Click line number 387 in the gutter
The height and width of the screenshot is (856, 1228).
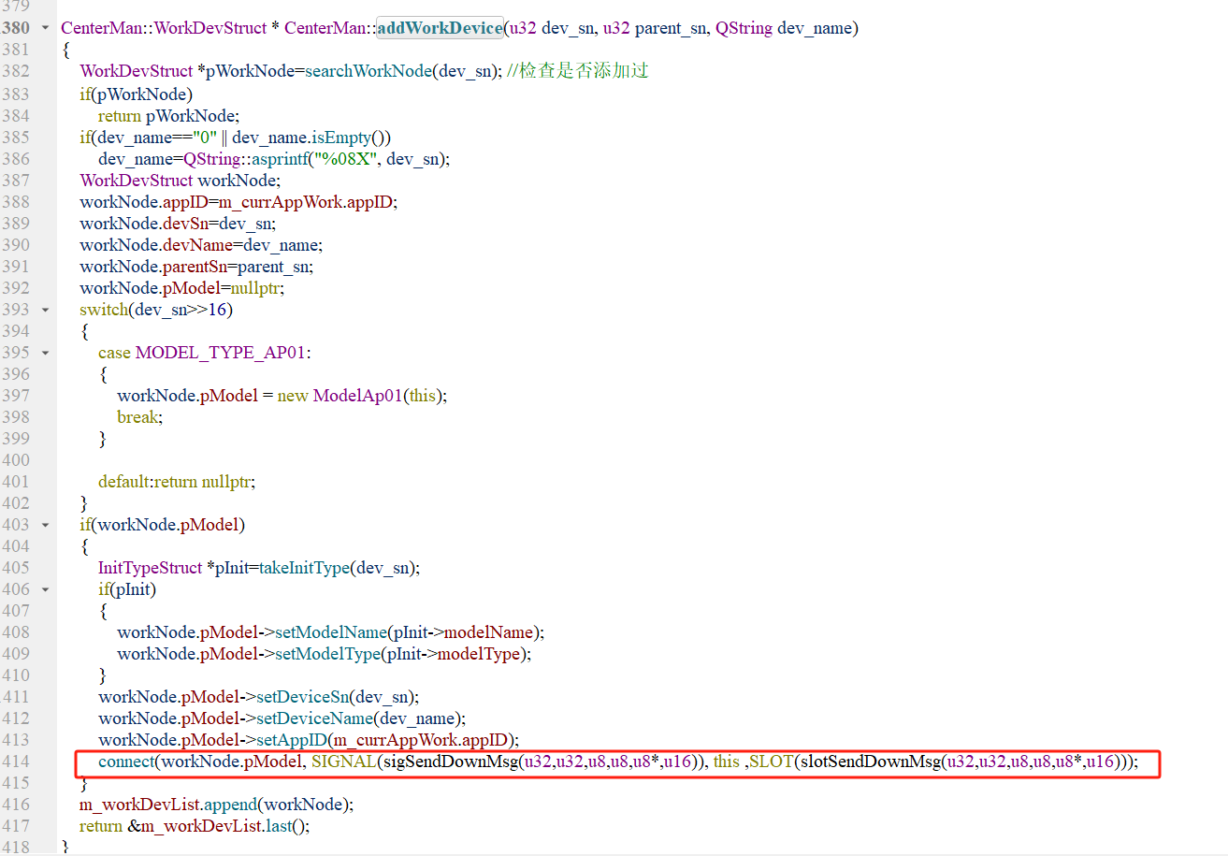pyautogui.click(x=16, y=181)
